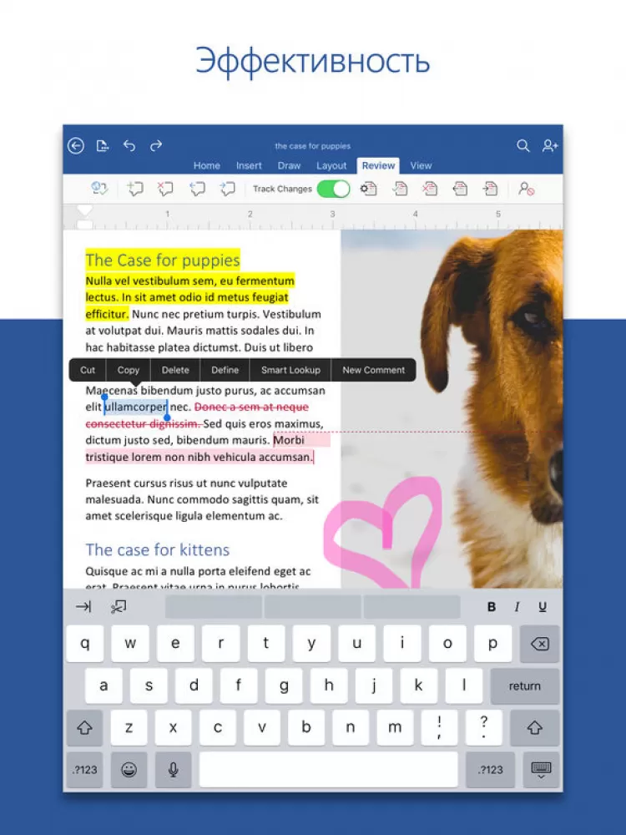The width and height of the screenshot is (626, 835).
Task: Go to previous comment bubble icon
Action: (198, 189)
